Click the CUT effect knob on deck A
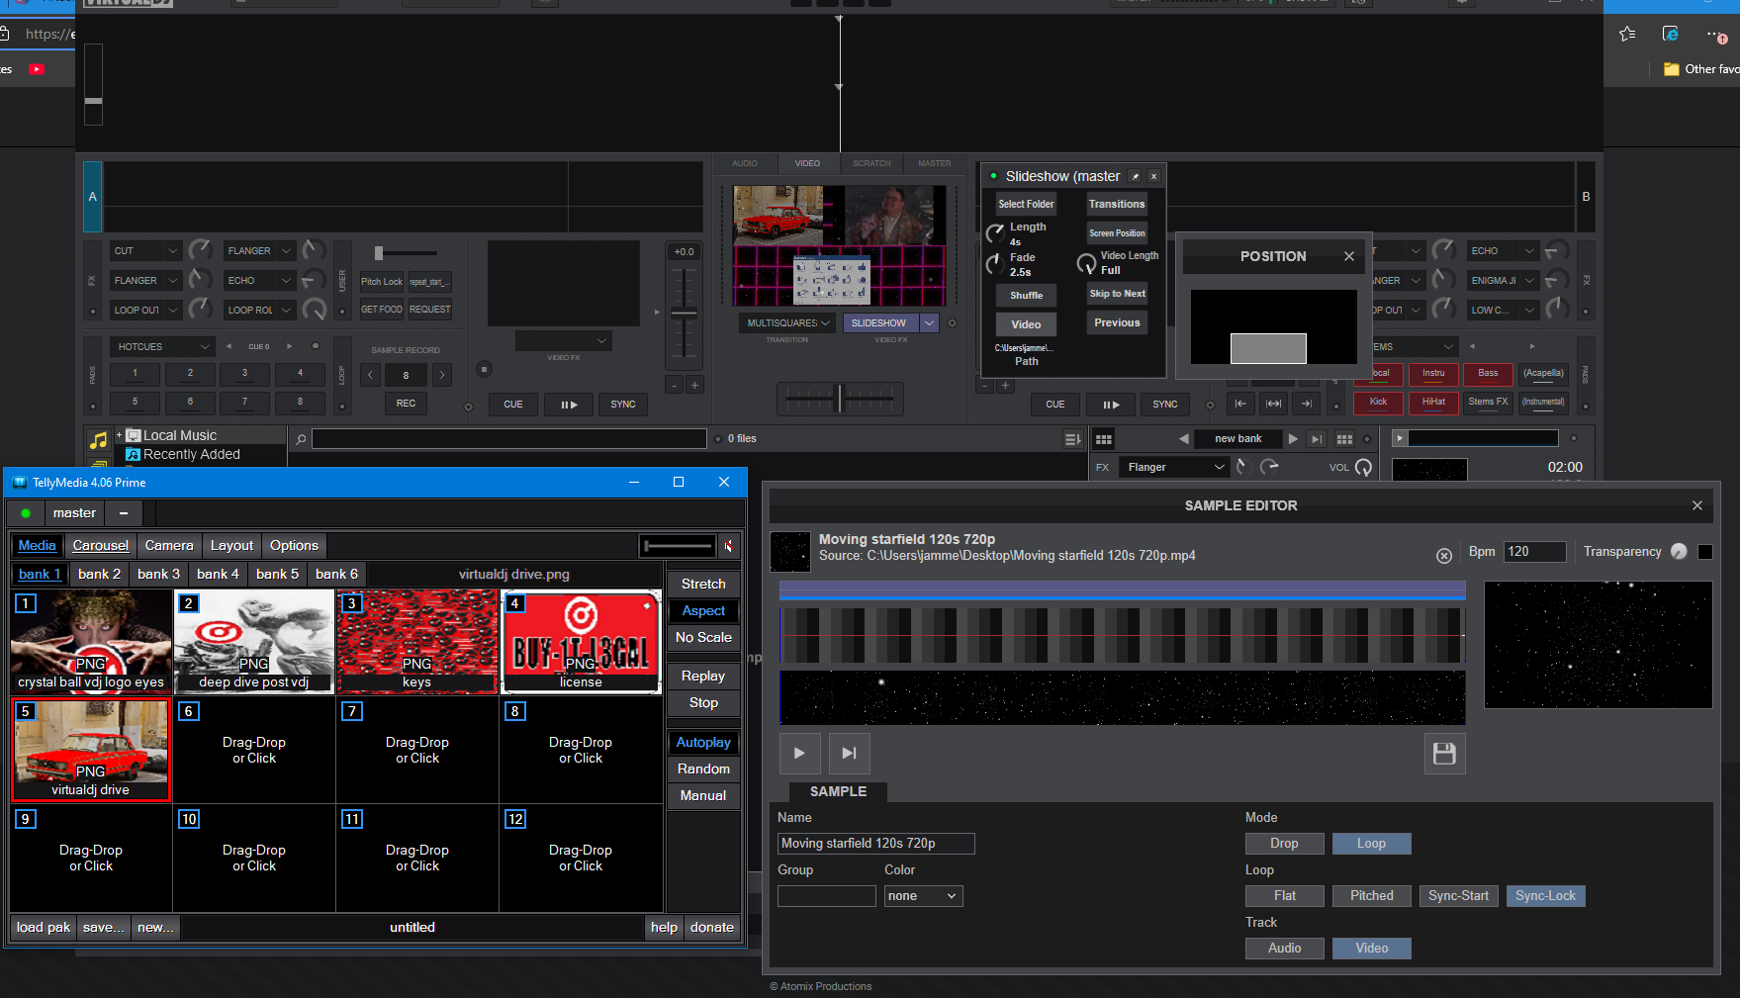Viewport: 1740px width, 998px height. click(x=200, y=250)
